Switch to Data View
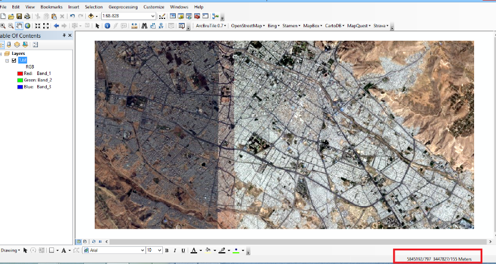Viewport: 496px width, 264px height. (79, 242)
